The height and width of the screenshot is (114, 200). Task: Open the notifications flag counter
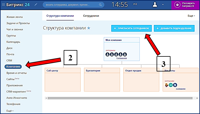[135, 4]
